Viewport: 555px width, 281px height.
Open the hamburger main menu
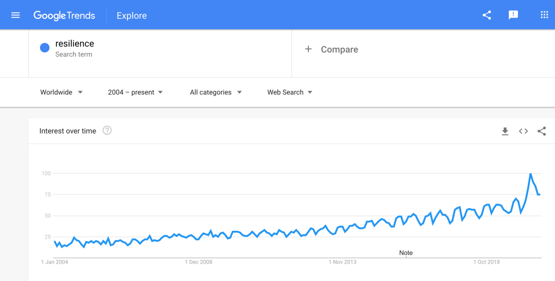[x=15, y=15]
